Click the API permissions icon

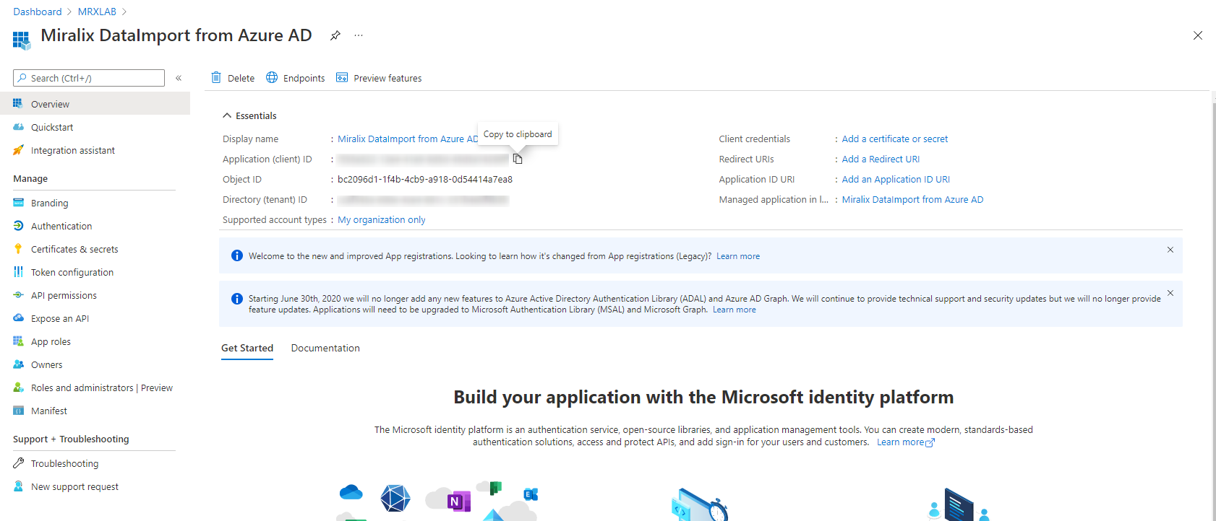click(18, 295)
